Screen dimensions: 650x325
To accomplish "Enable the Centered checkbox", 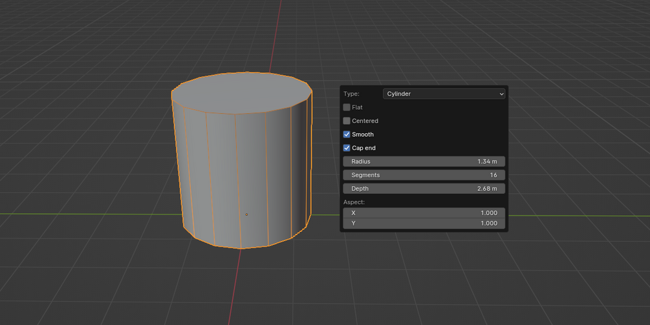I will click(347, 121).
